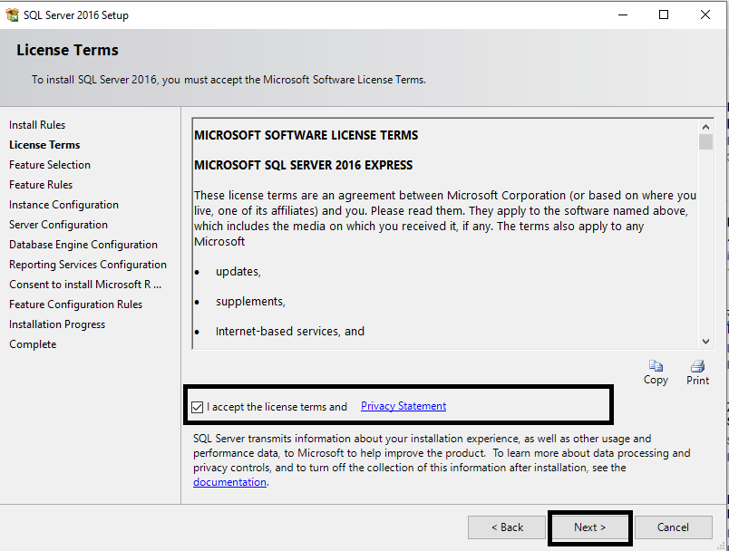Screen dimensions: 729x551
Task: Open the Privacy Statement link
Action: tap(403, 406)
